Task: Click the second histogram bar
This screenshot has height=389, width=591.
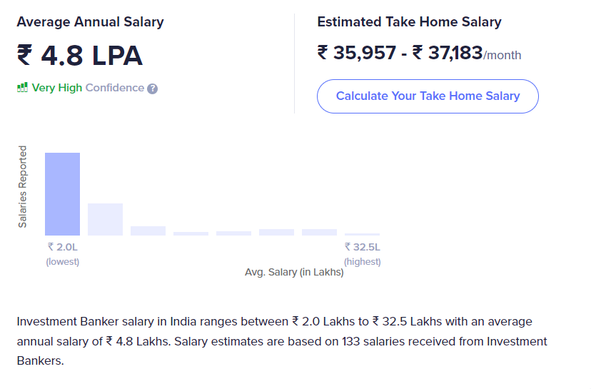Action: pos(106,219)
